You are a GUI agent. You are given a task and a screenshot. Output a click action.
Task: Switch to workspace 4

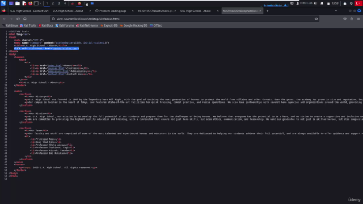(65, 3)
